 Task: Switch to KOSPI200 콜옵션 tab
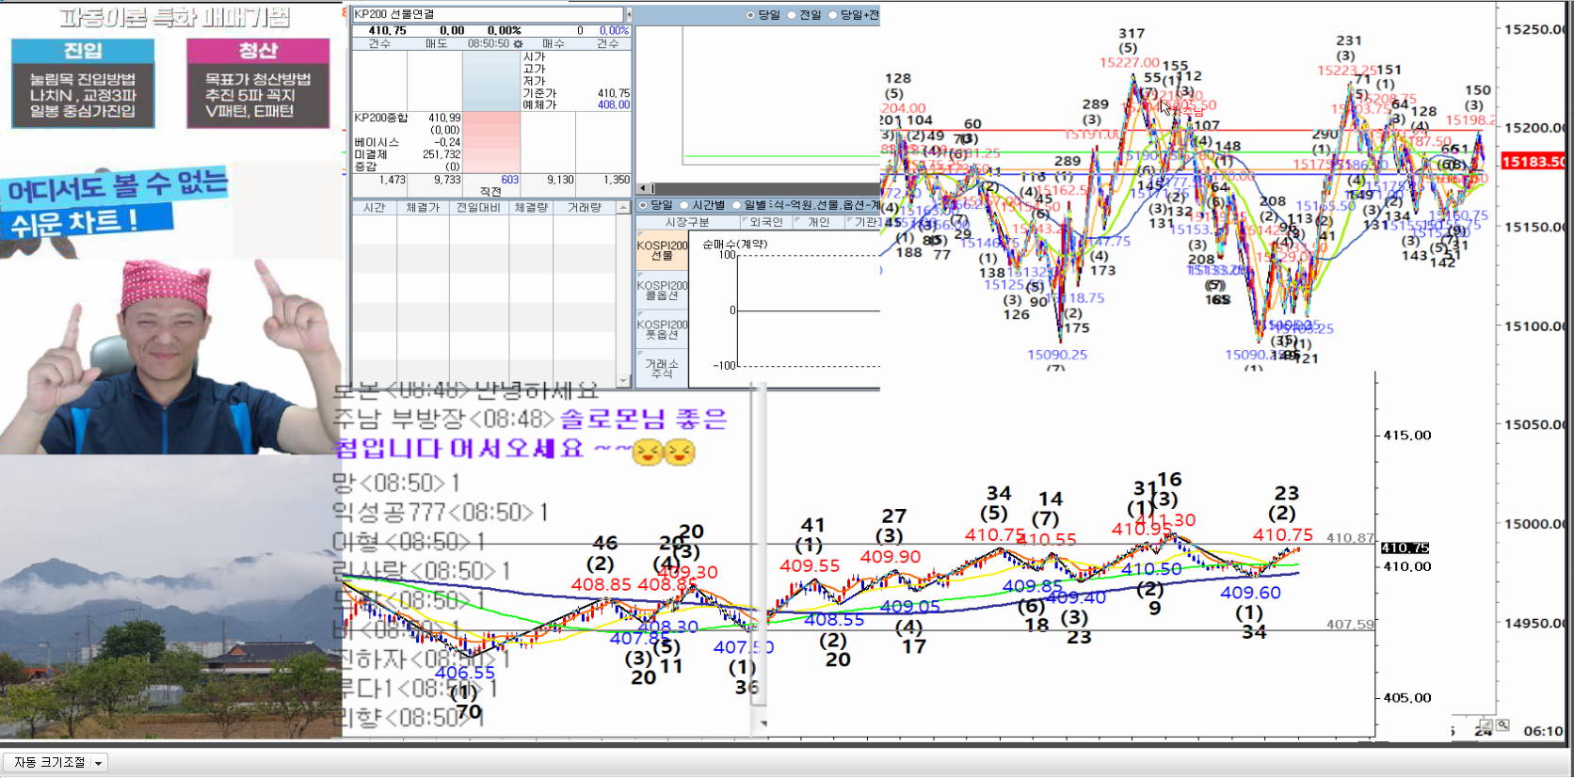[662, 291]
